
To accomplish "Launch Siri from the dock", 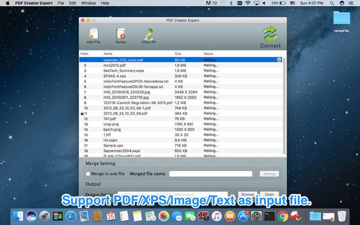I will (x=31, y=216).
